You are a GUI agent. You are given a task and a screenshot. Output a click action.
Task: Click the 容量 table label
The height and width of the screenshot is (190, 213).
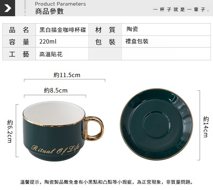point(19,42)
